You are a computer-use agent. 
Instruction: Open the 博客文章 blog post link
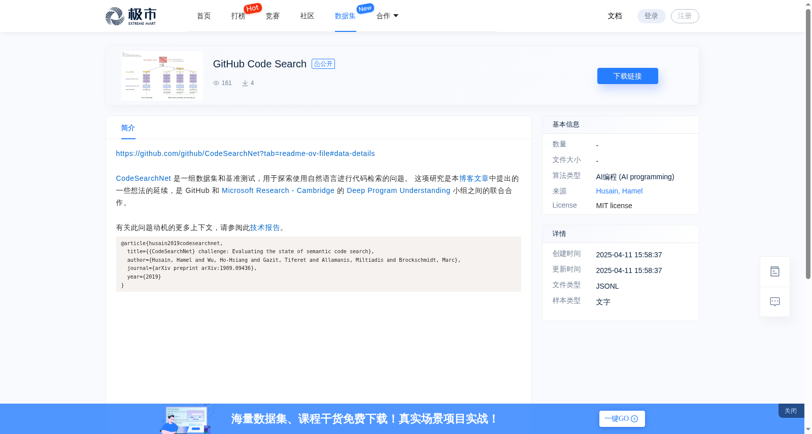tap(474, 178)
